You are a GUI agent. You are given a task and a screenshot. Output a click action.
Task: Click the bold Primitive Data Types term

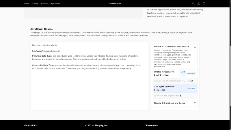click(42, 56)
